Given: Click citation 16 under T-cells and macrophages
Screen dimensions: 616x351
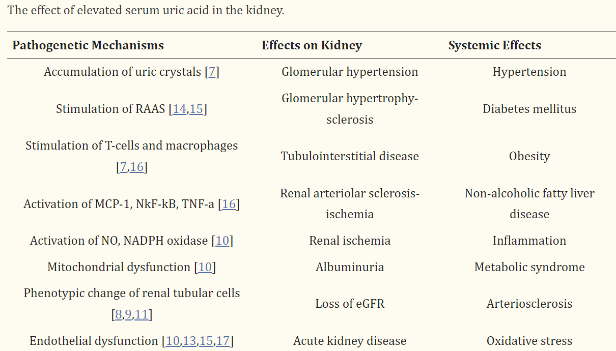Looking at the screenshot, I should coord(137,167).
